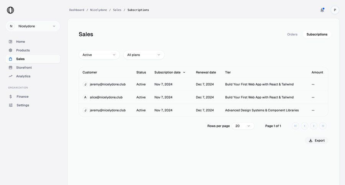The width and height of the screenshot is (345, 185).
Task: Open the Analytics section
Action: (23, 76)
